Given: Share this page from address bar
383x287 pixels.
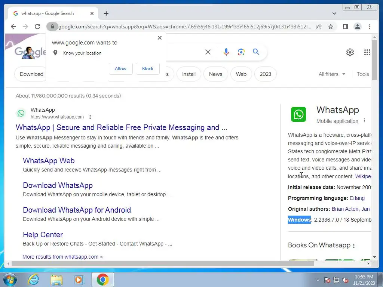Looking at the screenshot, I should [x=319, y=27].
